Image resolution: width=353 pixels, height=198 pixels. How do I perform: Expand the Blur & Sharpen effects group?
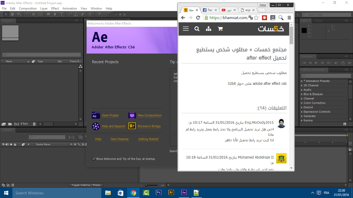tap(302, 94)
